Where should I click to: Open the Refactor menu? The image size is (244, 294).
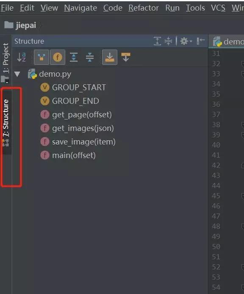pyautogui.click(x=144, y=8)
